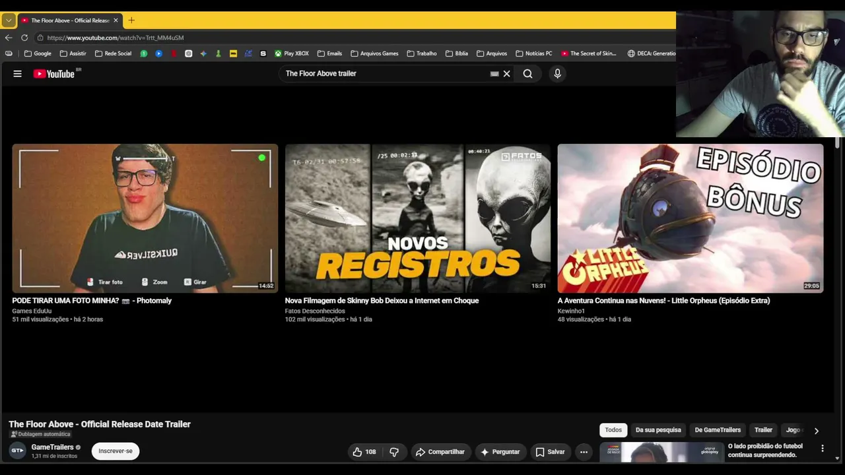Open 'A Aventura Continua nas Nuvens' video title

click(x=663, y=301)
